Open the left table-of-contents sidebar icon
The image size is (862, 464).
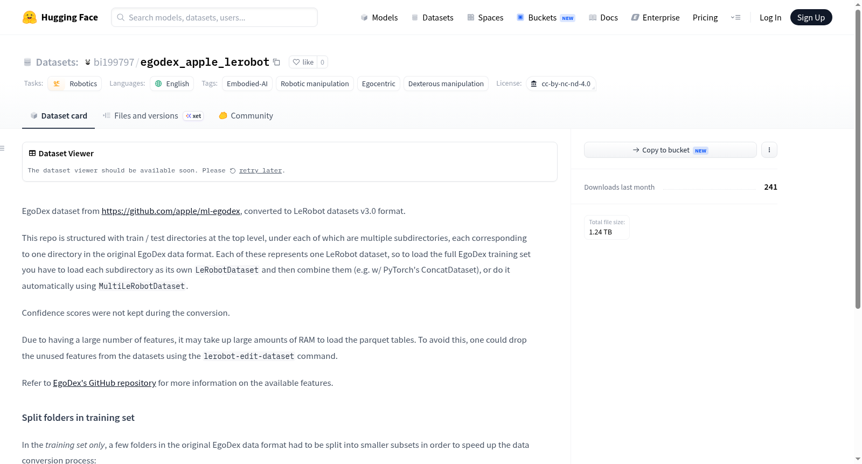coord(3,148)
